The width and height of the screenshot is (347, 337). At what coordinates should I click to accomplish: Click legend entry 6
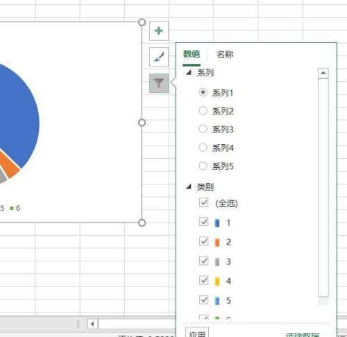click(15, 208)
